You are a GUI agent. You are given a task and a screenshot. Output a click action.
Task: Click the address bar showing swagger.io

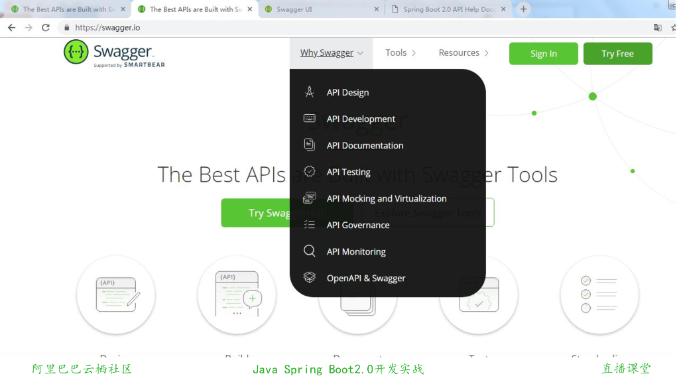click(355, 28)
